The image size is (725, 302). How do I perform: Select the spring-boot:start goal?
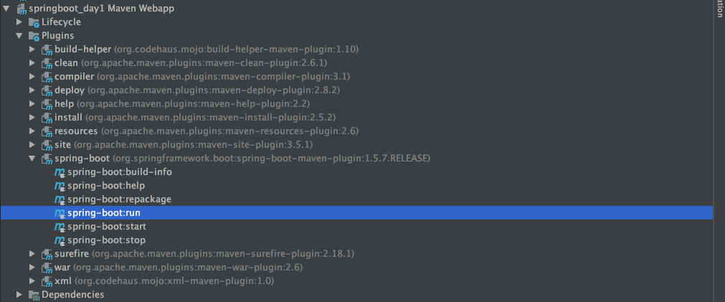107,227
